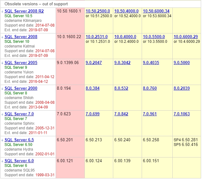
Task: Click the 6.50.240 version text
Action: 122,140
